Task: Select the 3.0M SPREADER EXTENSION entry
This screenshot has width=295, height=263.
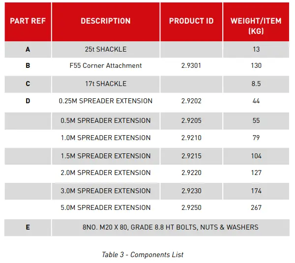Action: (106, 191)
